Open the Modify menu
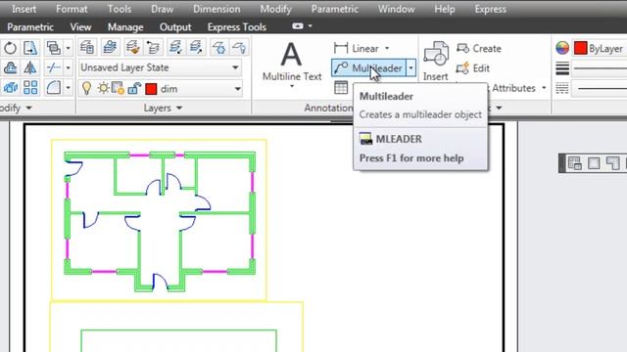This screenshot has width=627, height=352. pos(275,9)
